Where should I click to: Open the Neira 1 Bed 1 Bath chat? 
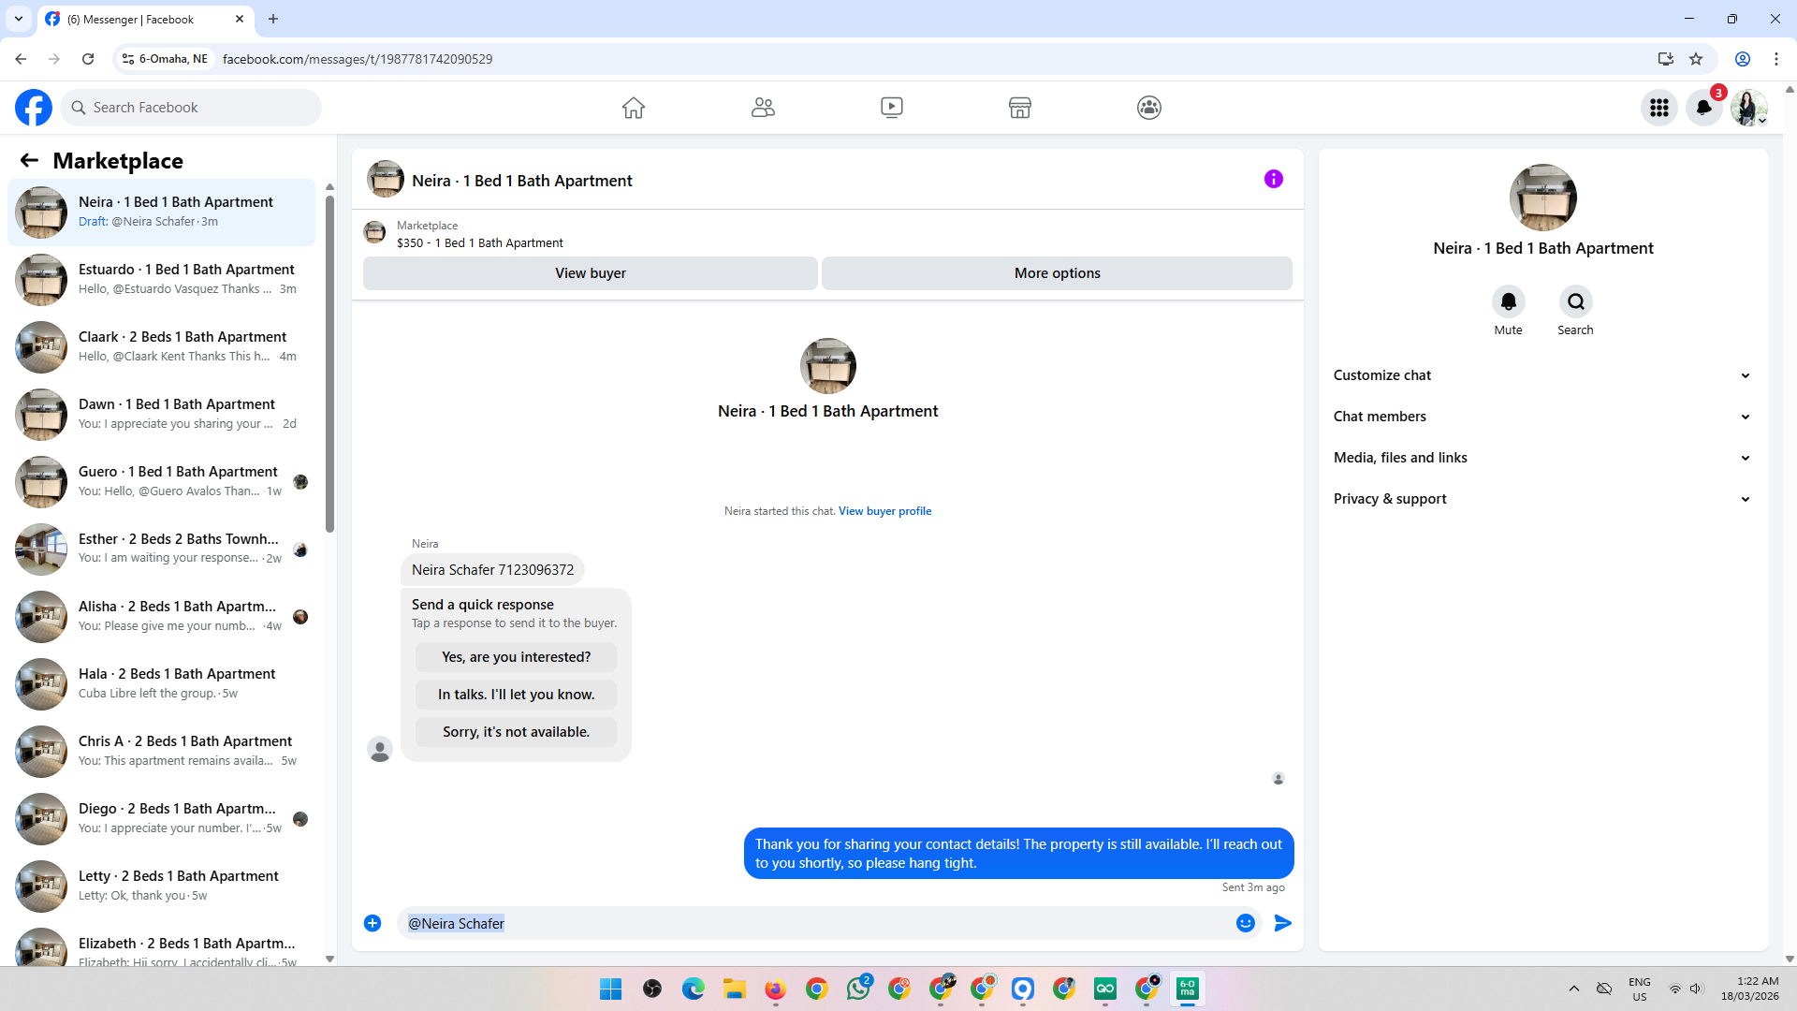click(x=161, y=212)
